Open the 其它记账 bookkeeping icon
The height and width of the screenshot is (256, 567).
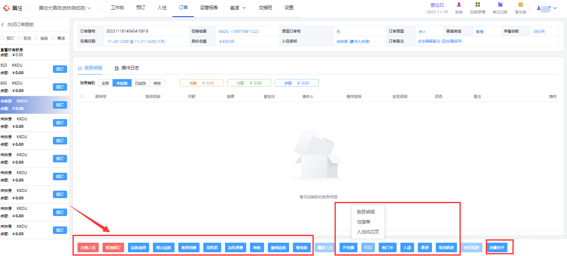click(500, 5)
